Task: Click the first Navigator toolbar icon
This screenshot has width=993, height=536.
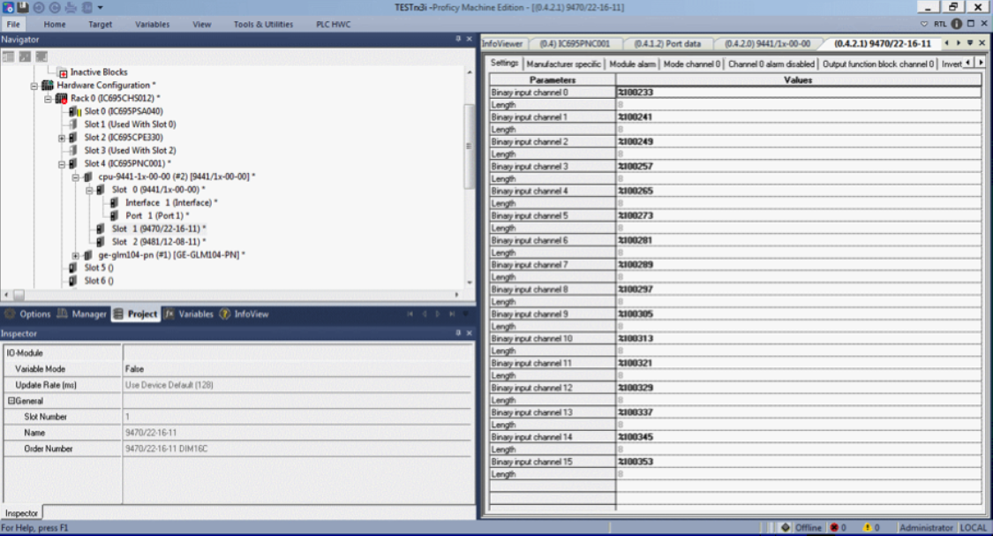Action: pos(8,57)
